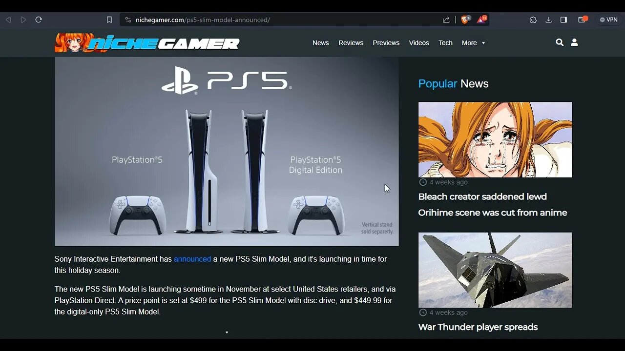Click '4 weeks ago' under Bleach article
Viewport: 625px width, 351px height.
coord(443,182)
